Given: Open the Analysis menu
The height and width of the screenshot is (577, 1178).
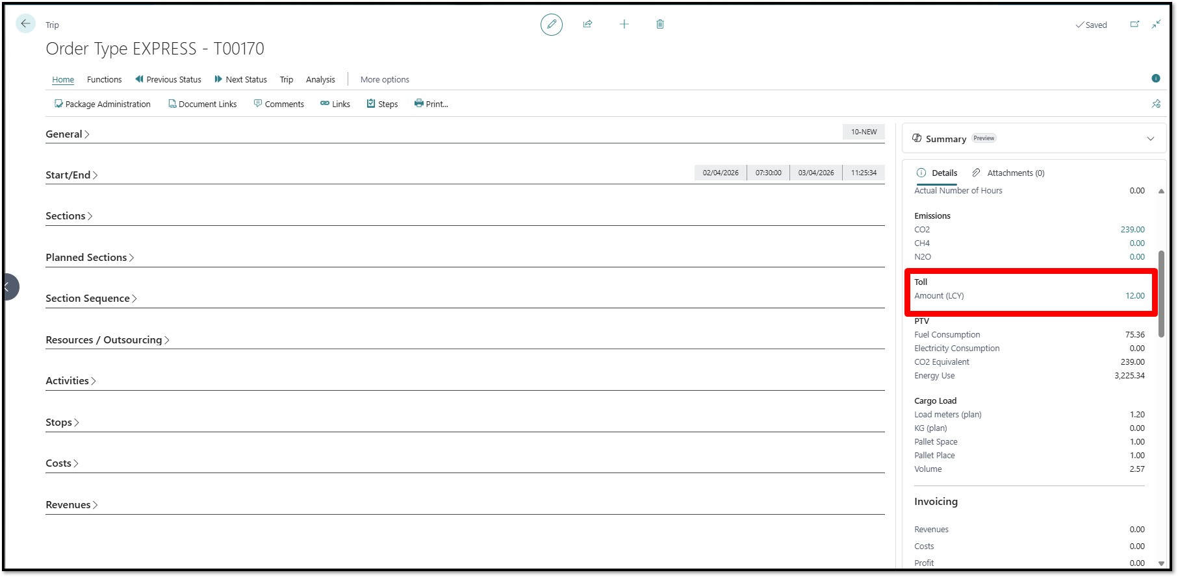Looking at the screenshot, I should tap(320, 79).
